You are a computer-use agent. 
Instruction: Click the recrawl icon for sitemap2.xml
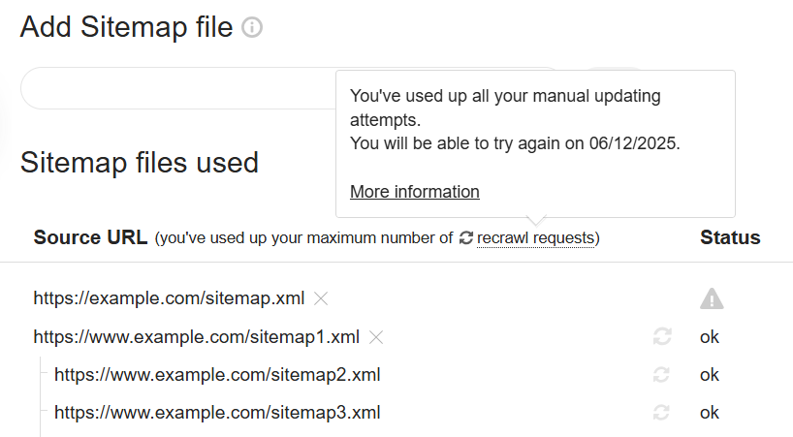pos(662,375)
